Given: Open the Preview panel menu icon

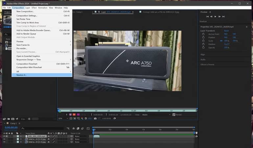Looking at the screenshot, I should [210, 12].
